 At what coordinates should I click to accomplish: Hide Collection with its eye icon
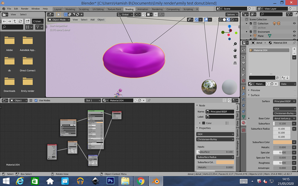[295, 24]
